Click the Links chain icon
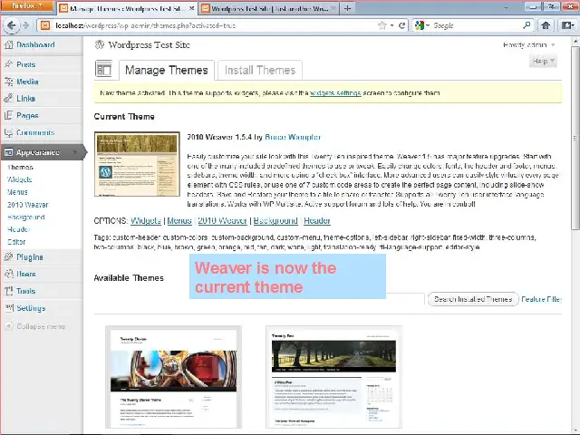This screenshot has width=580, height=435. point(8,99)
